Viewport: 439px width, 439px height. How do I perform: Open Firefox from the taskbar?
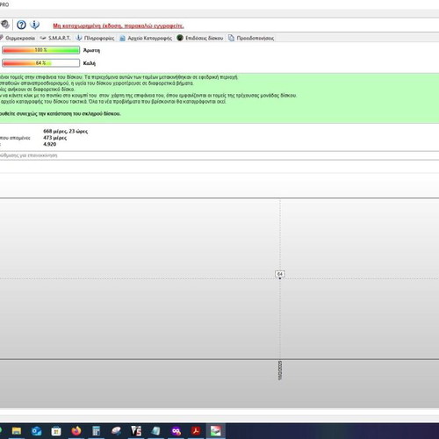pyautogui.click(x=76, y=431)
